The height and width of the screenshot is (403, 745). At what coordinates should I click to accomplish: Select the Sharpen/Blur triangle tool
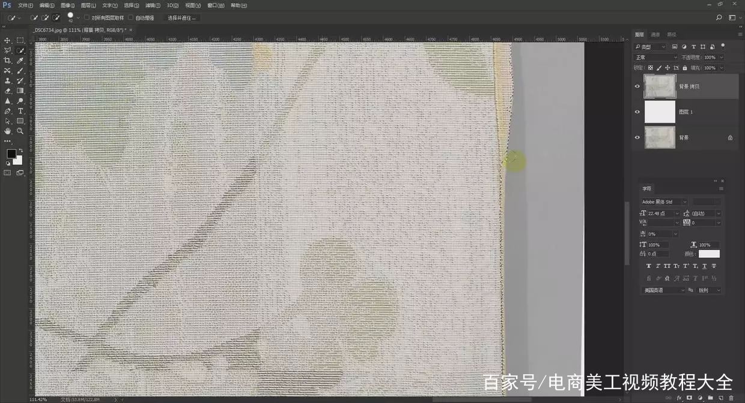[x=7, y=101]
